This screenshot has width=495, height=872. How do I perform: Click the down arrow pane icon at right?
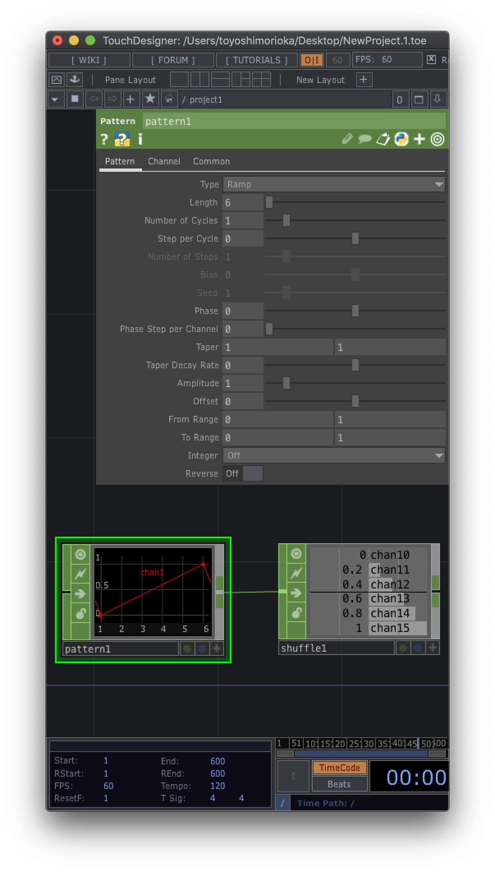(x=438, y=99)
